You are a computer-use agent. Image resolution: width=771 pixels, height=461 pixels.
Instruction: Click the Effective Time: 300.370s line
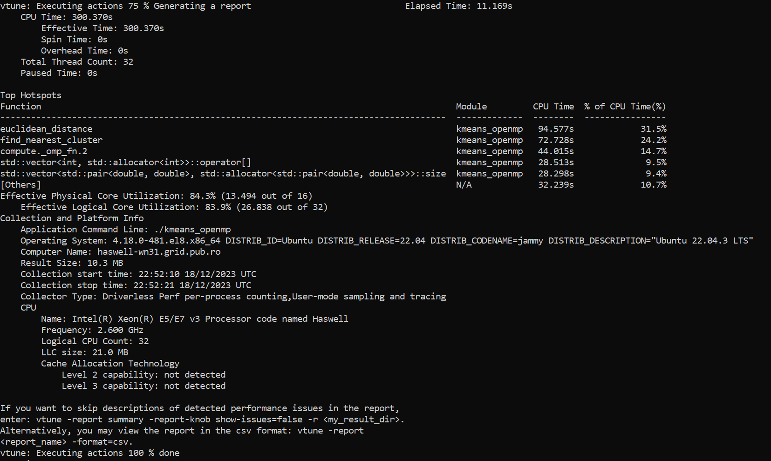click(x=102, y=28)
